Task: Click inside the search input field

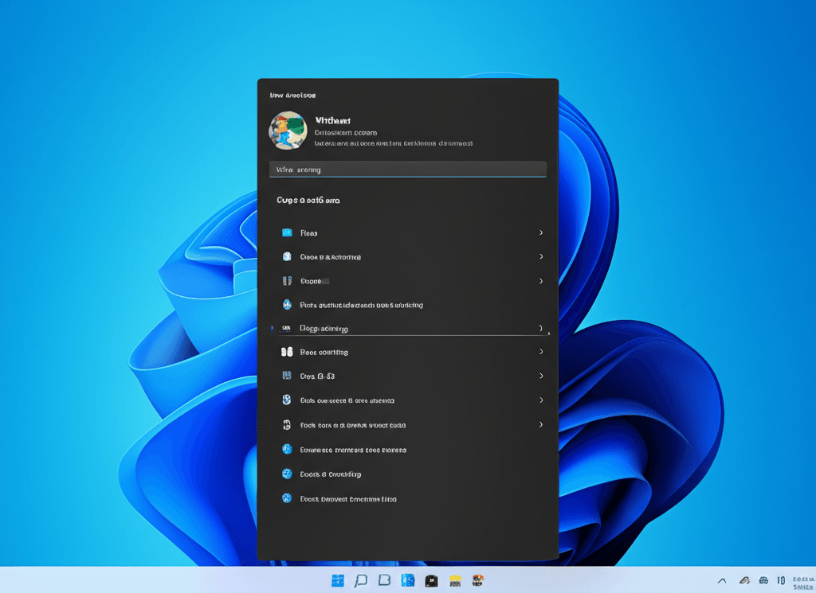Action: (407, 169)
